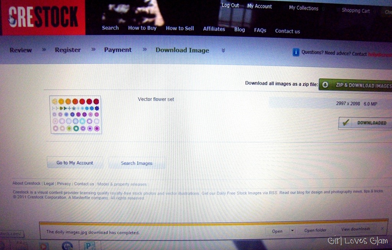
Task: Go to How to Sell page
Action: (180, 28)
